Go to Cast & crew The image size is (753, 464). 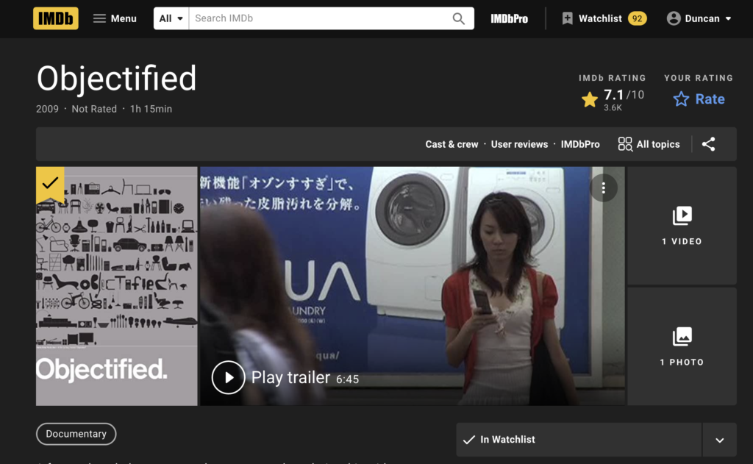tap(452, 144)
